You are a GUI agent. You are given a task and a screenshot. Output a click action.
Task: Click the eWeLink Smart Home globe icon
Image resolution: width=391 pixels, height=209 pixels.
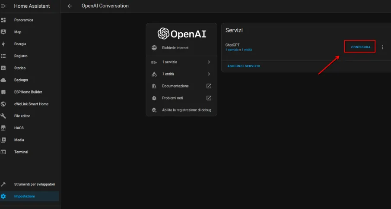point(3,104)
